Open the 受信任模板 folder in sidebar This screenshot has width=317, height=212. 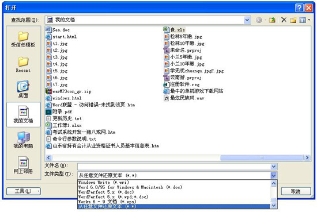coord(23,39)
